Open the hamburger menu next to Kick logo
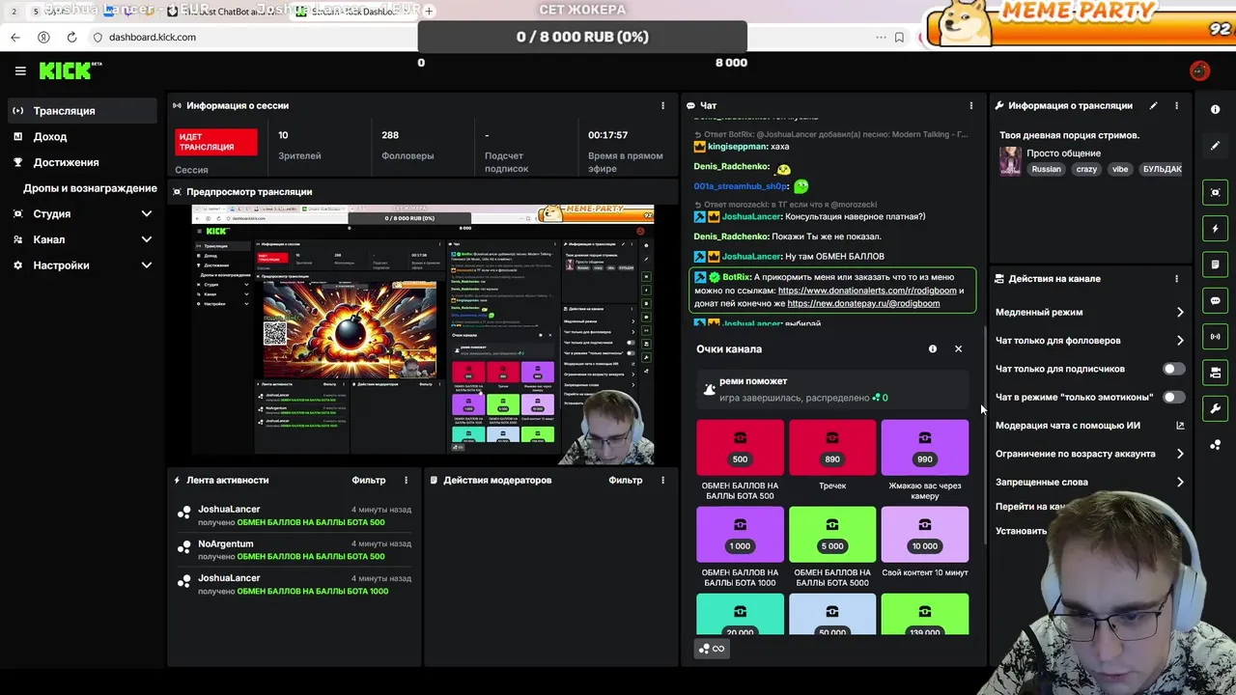This screenshot has width=1236, height=695. 20,70
